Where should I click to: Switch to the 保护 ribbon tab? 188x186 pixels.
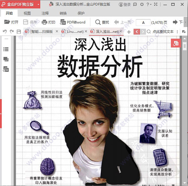pyautogui.click(x=81, y=13)
